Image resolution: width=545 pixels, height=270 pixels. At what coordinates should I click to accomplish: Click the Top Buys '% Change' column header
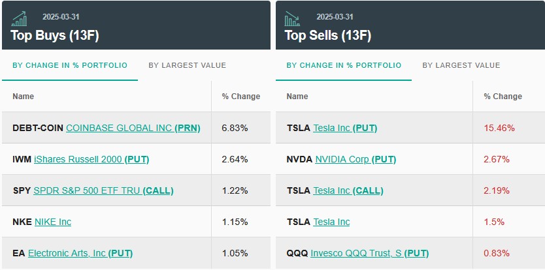point(241,96)
